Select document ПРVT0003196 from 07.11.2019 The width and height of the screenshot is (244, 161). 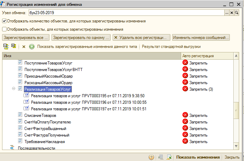(x=89, y=102)
